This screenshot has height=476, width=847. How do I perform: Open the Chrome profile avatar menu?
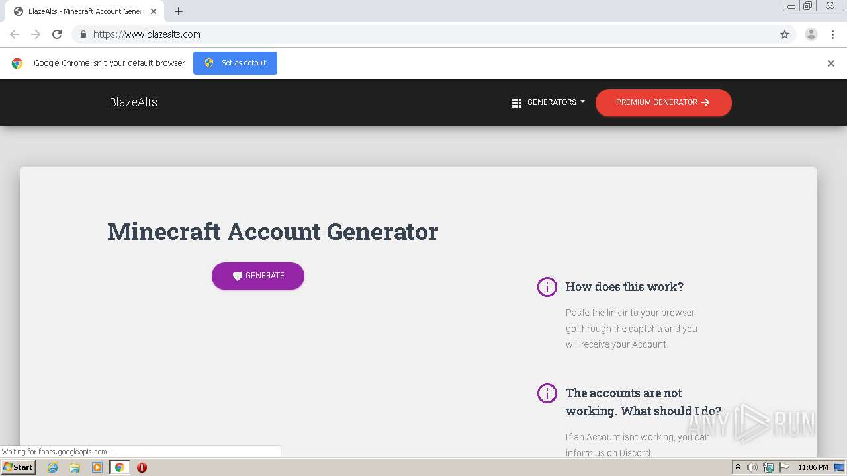click(811, 34)
